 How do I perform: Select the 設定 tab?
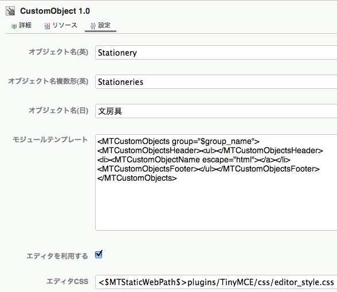(x=100, y=26)
